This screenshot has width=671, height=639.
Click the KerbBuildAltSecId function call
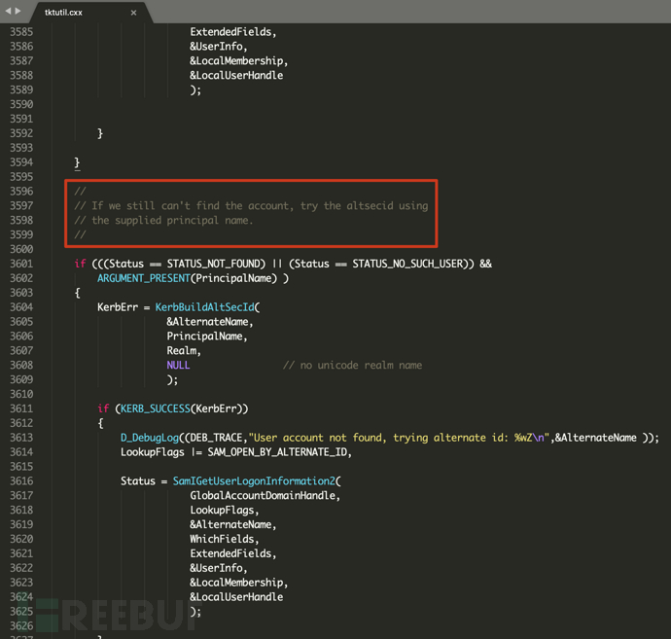pos(204,307)
